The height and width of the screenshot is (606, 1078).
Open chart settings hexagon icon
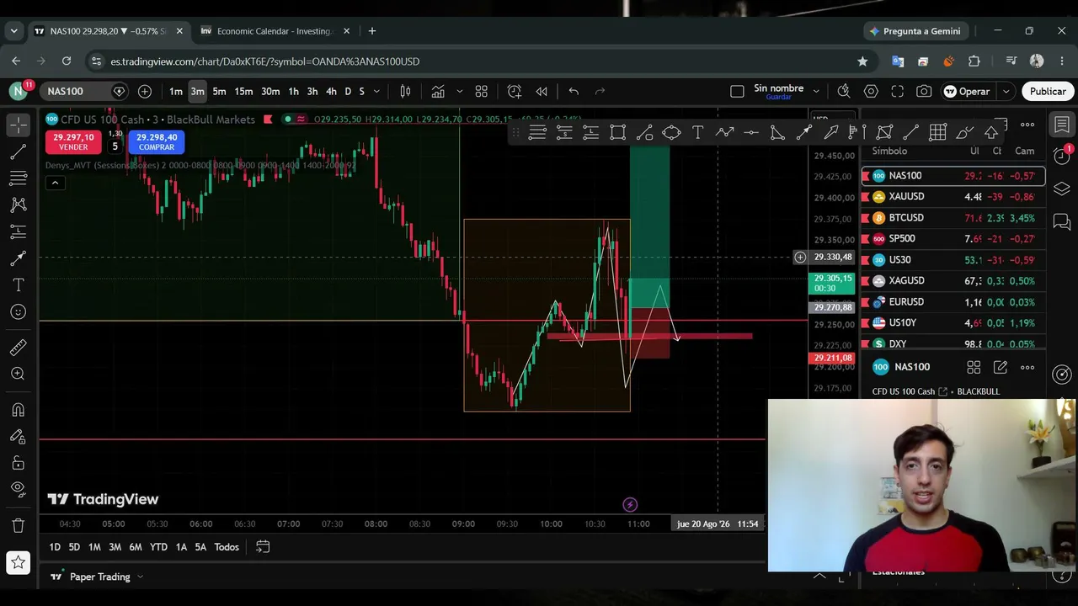[x=871, y=91]
